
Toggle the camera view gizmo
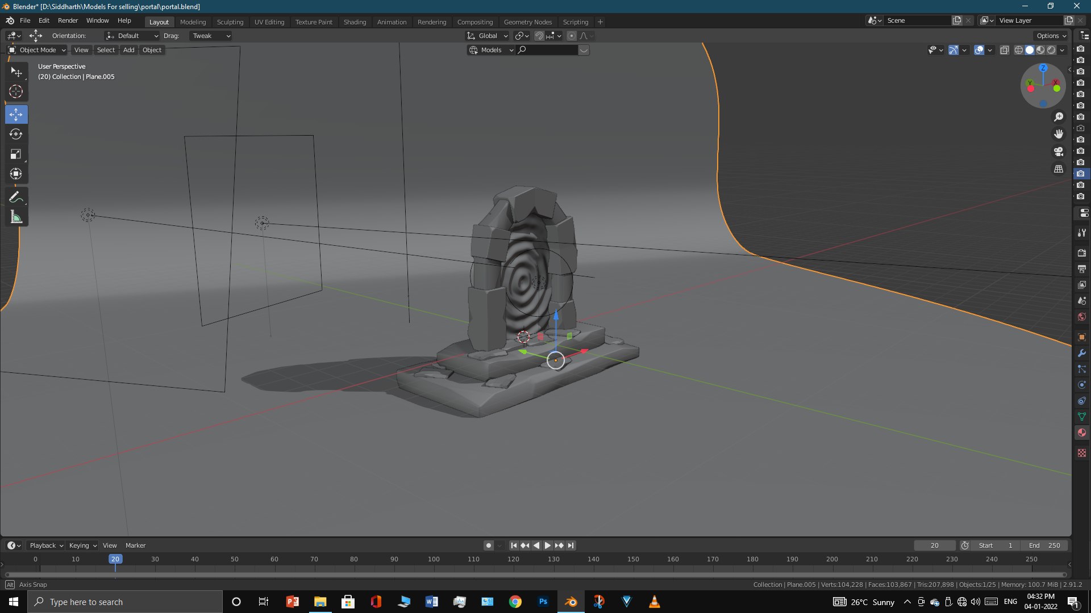pyautogui.click(x=1059, y=152)
